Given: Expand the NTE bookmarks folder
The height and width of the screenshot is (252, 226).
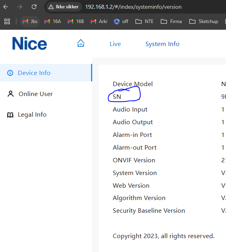Looking at the screenshot, I should click(x=144, y=21).
